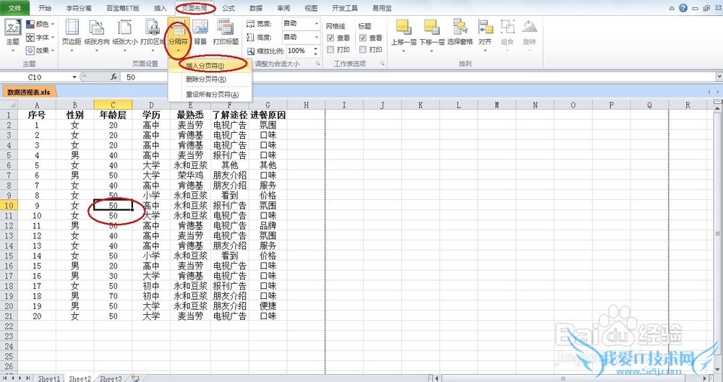Select row 10 header

pyautogui.click(x=8, y=206)
